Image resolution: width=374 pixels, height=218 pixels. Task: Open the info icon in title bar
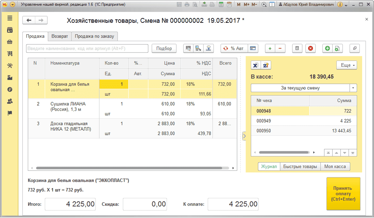340,4
